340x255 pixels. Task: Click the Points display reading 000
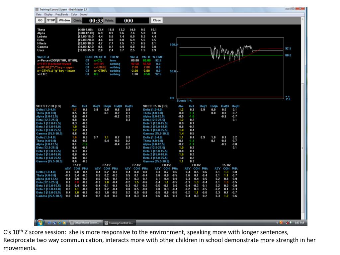tap(132, 21)
